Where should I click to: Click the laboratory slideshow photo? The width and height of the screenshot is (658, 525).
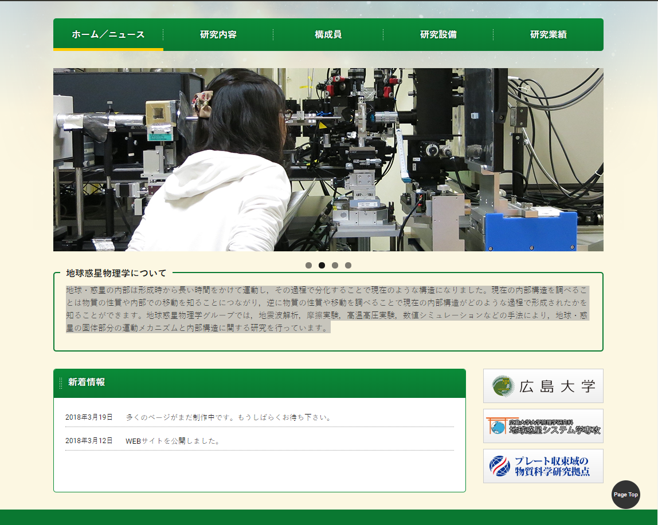(x=328, y=160)
